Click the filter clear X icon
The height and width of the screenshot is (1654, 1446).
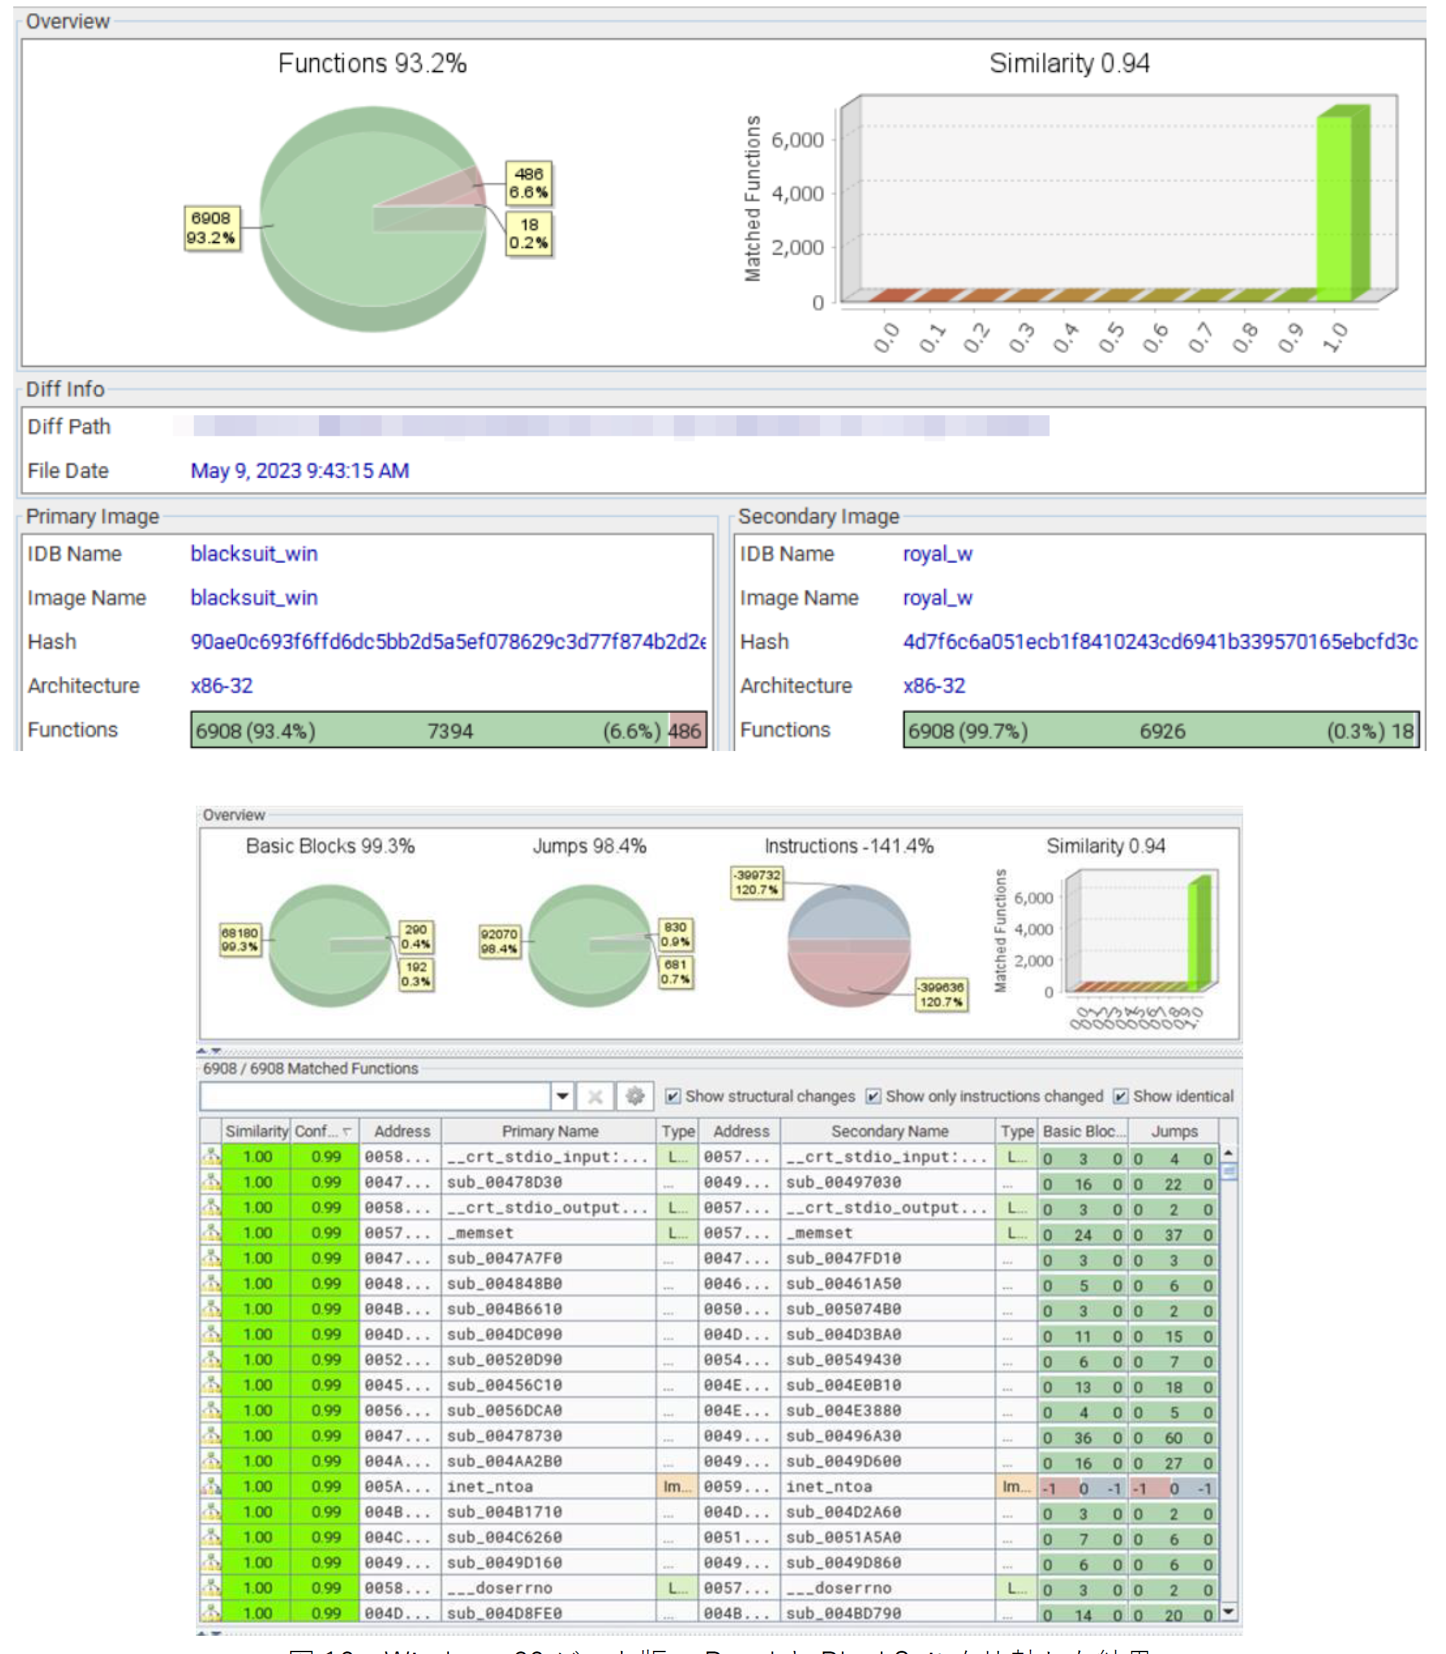pos(595,1096)
